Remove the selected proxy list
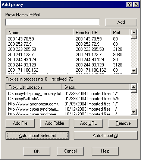The image size is (141, 160). [123, 123]
